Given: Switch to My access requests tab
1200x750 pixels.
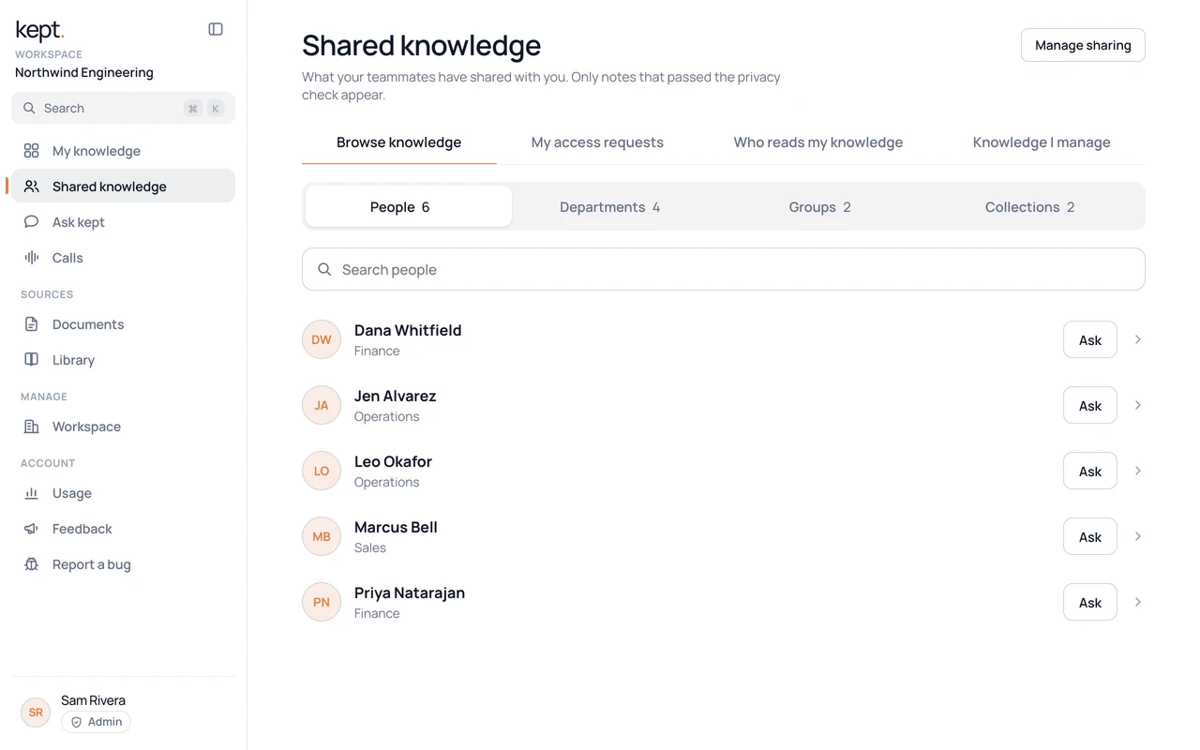Looking at the screenshot, I should [597, 142].
